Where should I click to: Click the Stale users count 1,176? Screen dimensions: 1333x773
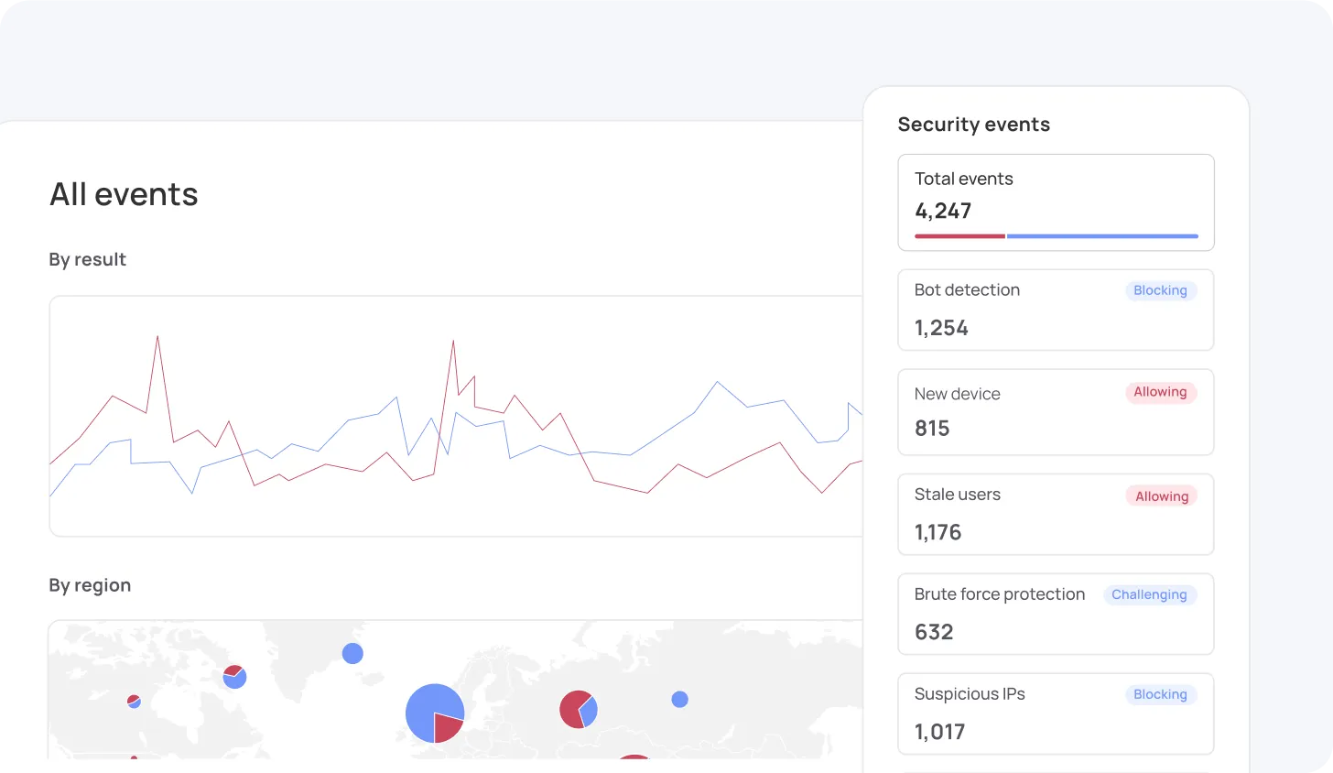click(937, 532)
